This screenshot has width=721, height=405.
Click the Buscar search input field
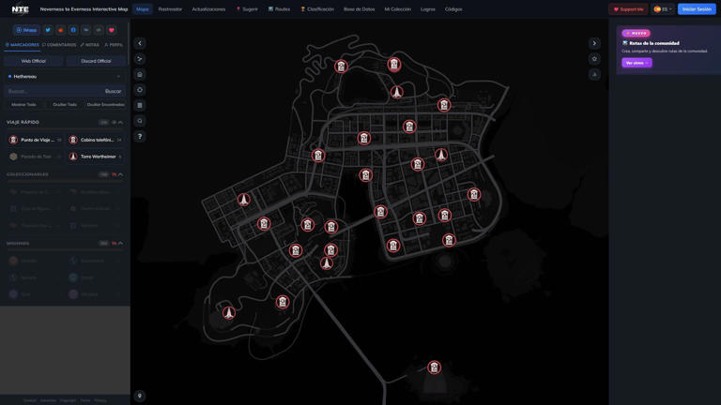[53, 91]
